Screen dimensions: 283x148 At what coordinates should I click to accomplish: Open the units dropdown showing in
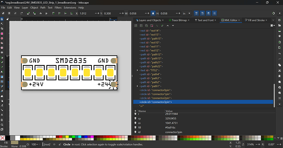point(187,13)
